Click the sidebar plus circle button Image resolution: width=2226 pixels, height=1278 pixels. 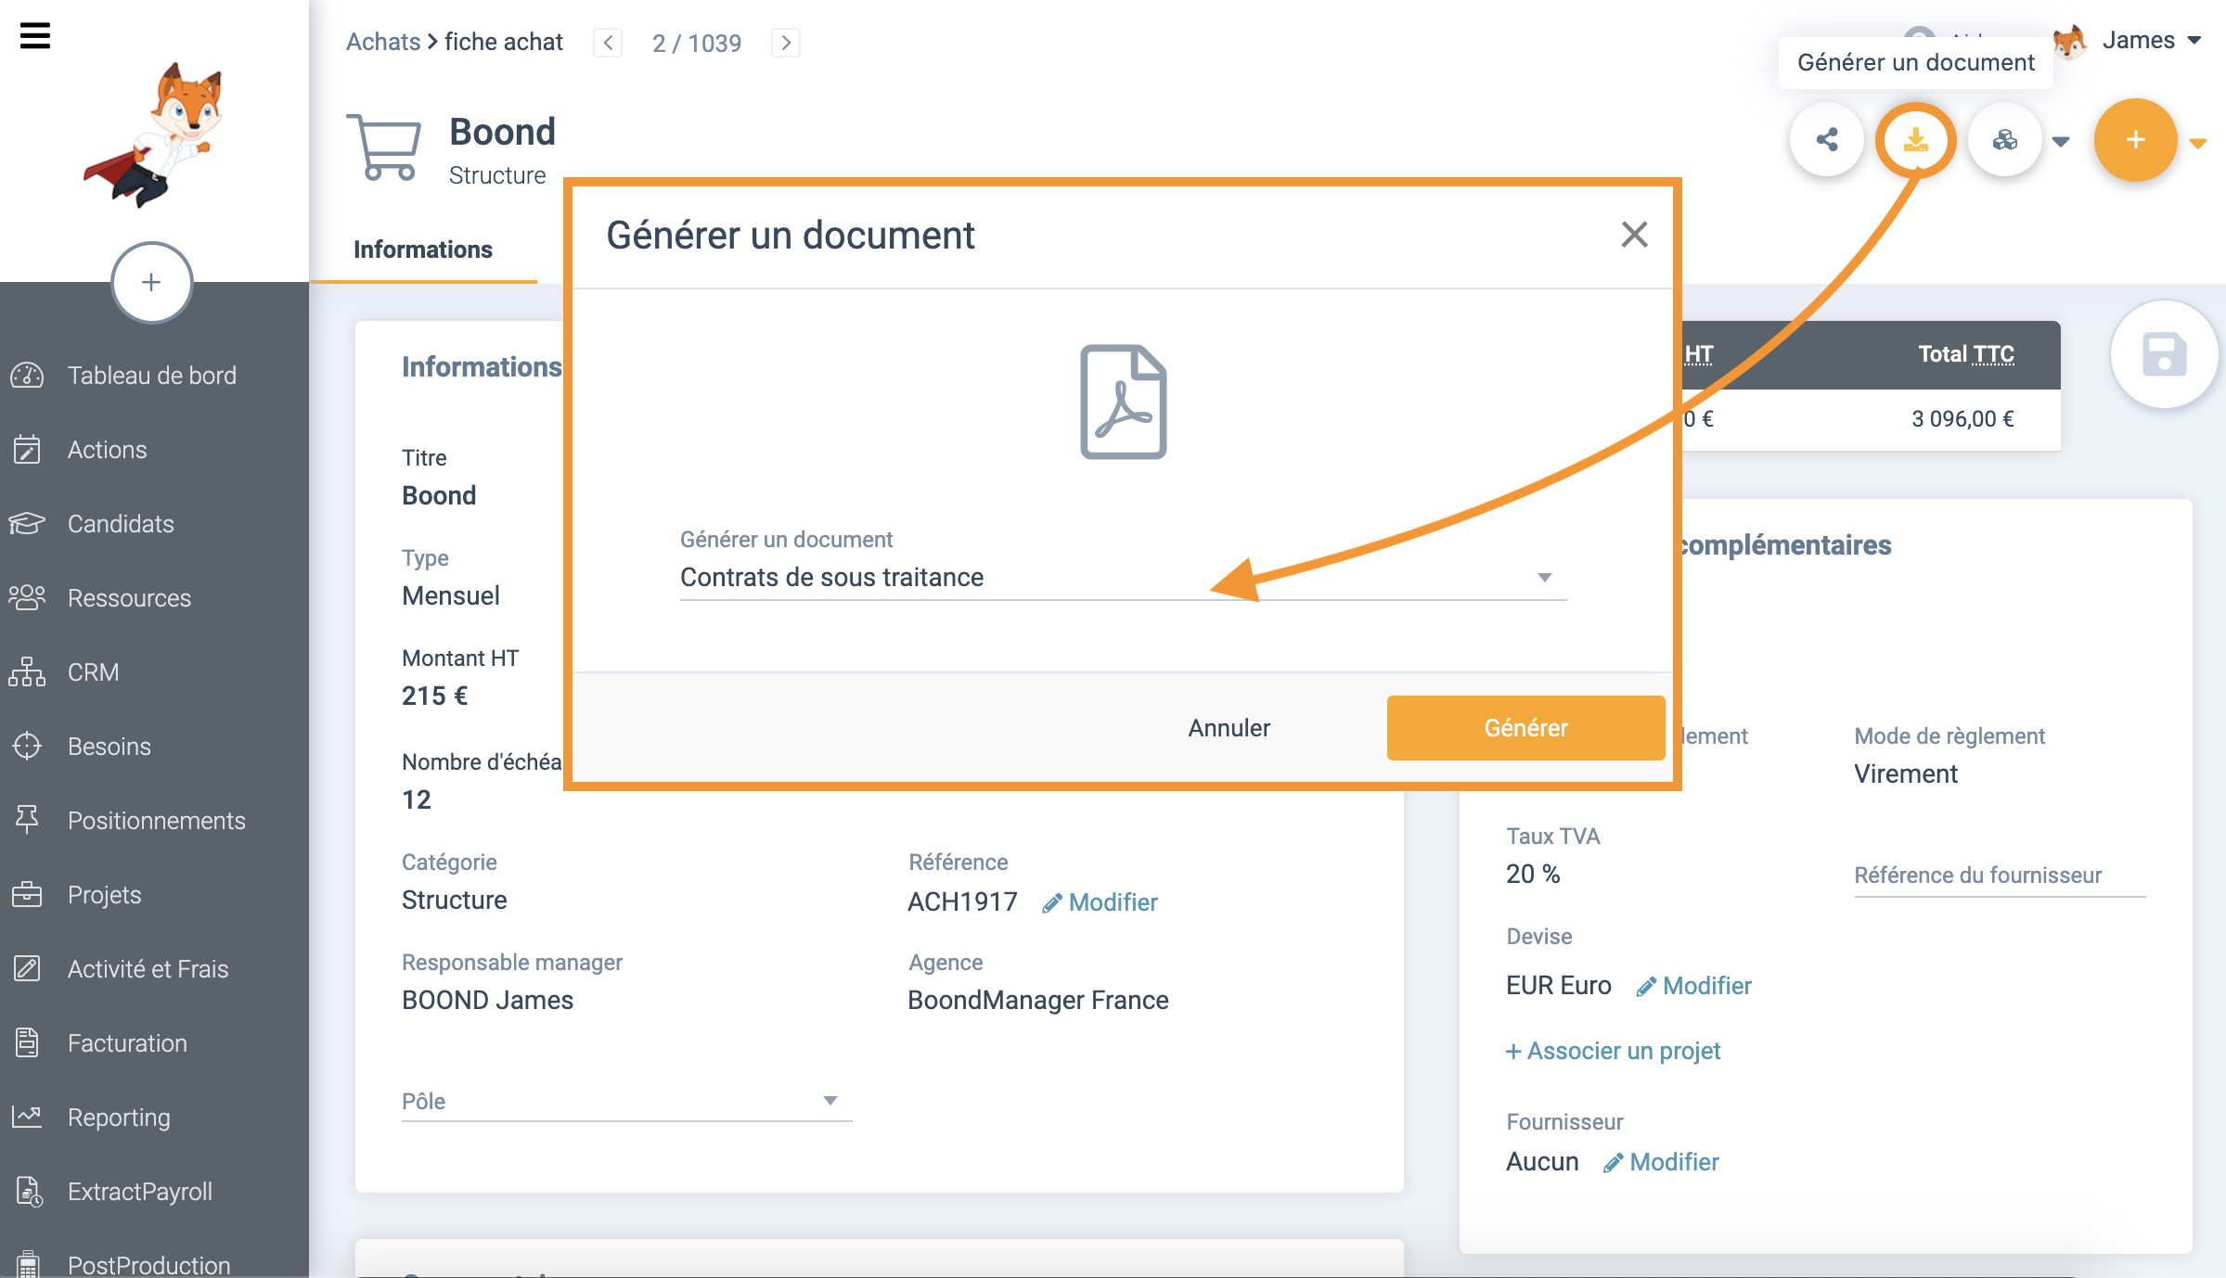(151, 282)
